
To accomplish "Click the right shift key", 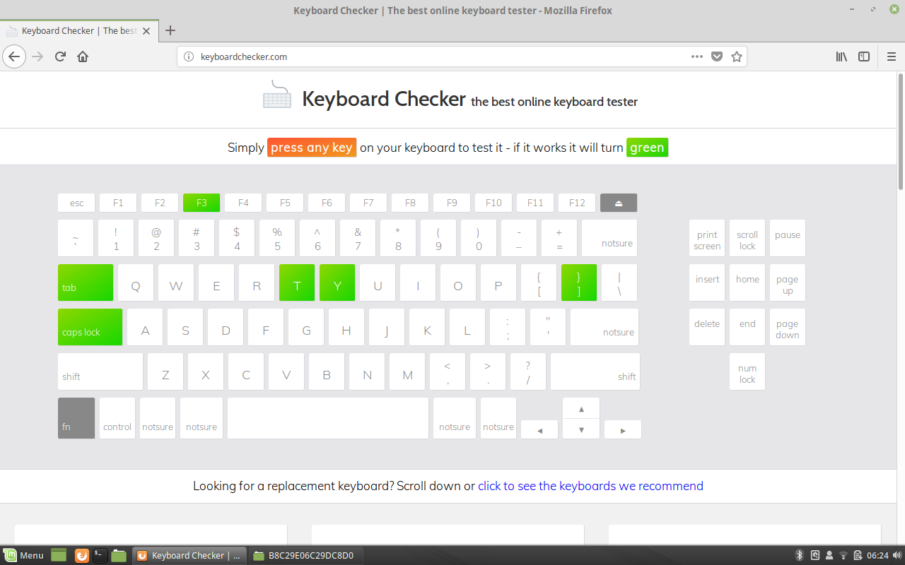I will (595, 371).
